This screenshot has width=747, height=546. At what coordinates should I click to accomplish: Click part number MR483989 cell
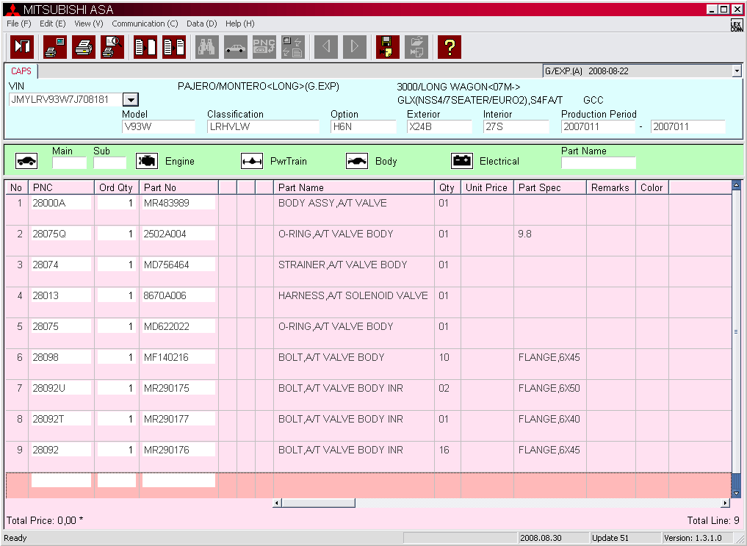178,203
